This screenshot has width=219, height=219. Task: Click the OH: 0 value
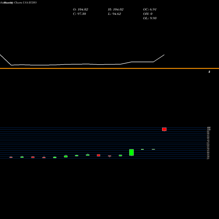148,14
